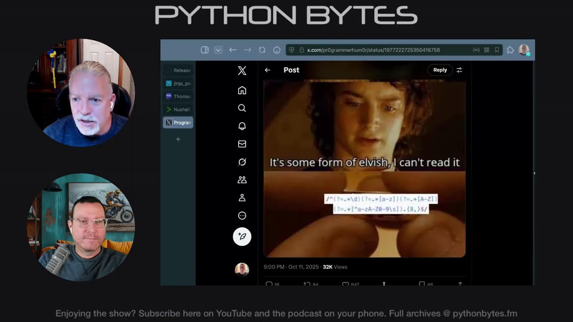Open Communities icon in X sidebar
Viewport: 573px width, 322px height.
242,180
